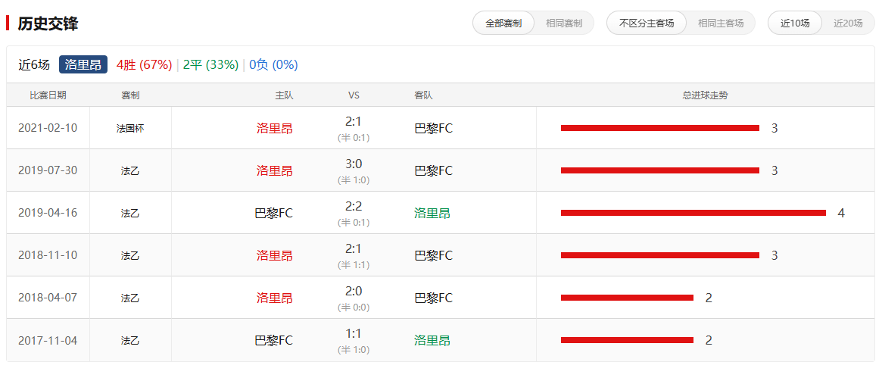Open home team 洛里昂 in 2019-07-30 row

275,170
